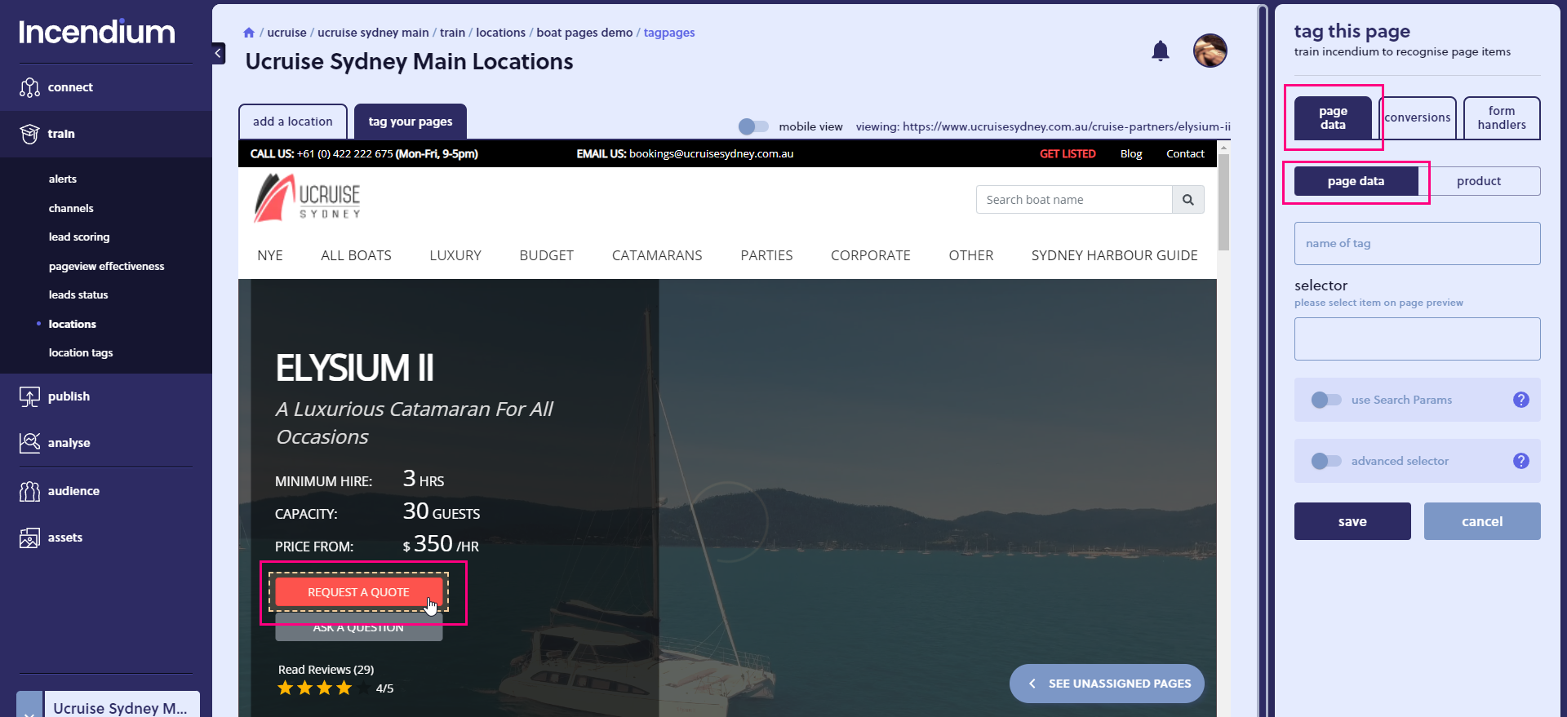Open SYDNEY HARBOUR GUIDE navigation item
This screenshot has height=717, width=1567.
click(x=1115, y=255)
